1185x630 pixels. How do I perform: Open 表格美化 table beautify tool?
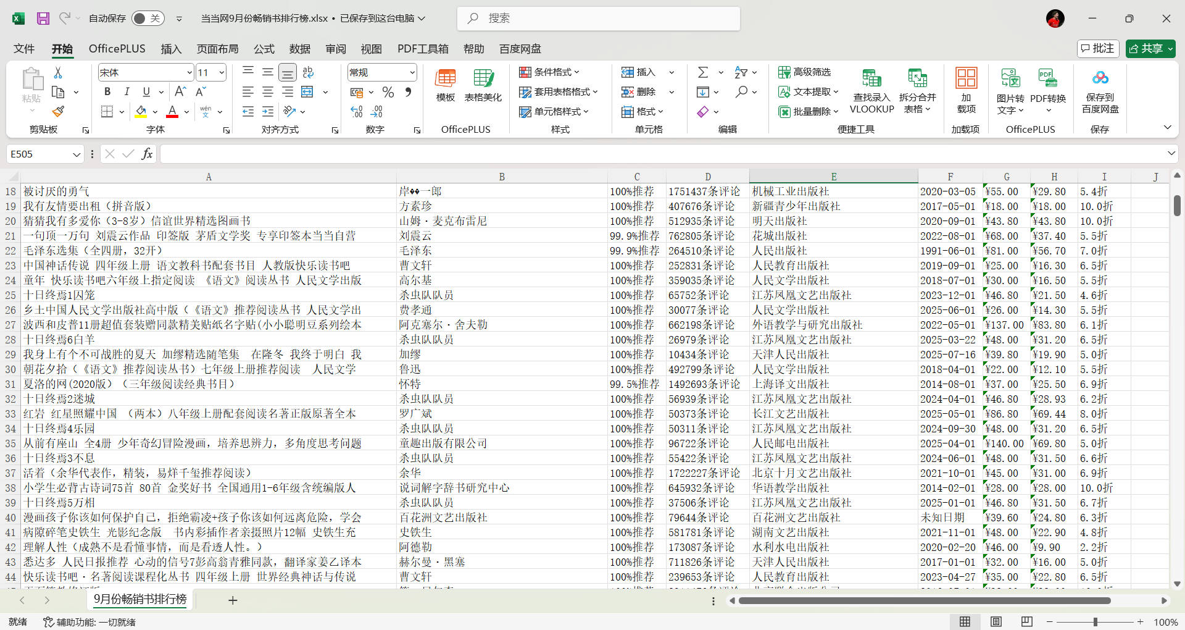point(483,85)
